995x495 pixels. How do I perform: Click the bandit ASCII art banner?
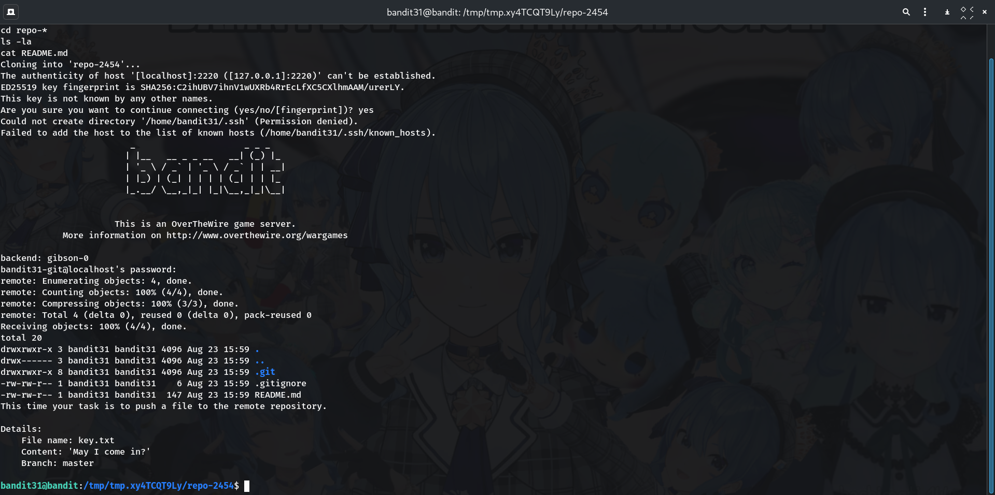click(205, 172)
